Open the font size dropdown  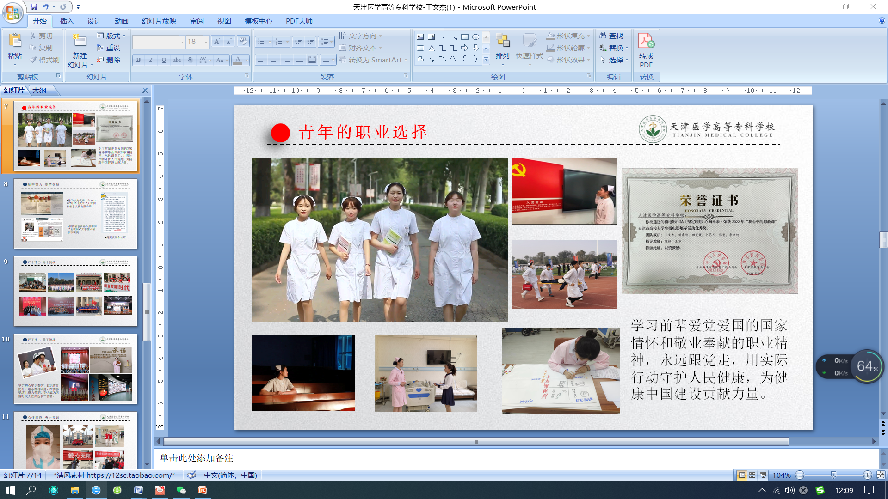coord(206,42)
